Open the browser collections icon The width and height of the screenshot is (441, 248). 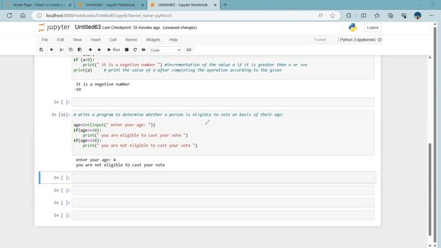pos(391,15)
